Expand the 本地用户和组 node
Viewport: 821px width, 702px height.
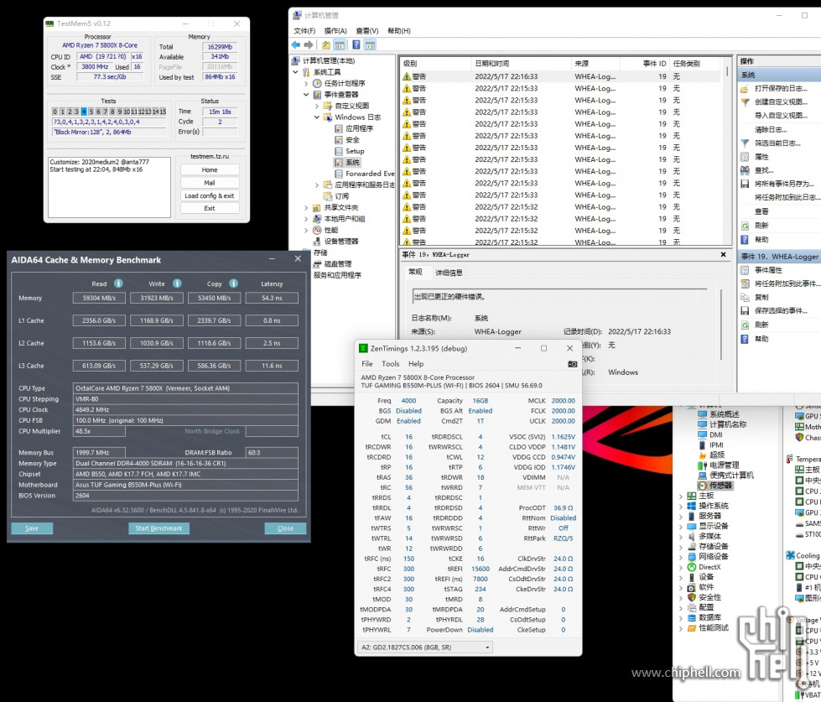(x=306, y=219)
